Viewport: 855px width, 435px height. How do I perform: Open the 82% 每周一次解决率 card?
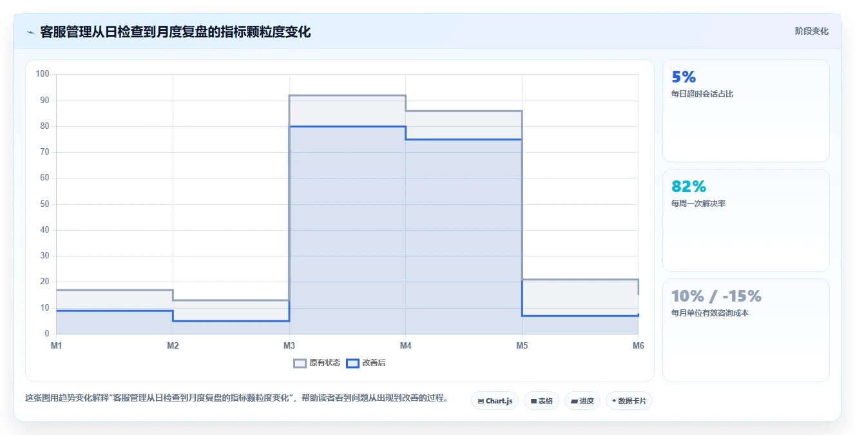point(745,220)
